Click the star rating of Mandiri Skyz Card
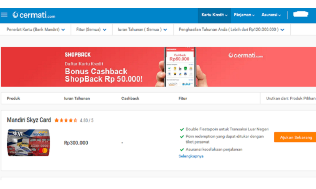The image size is (316, 189). tap(66, 120)
